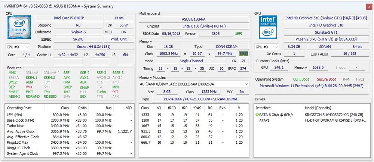Expand the memory module BANK 0 dropdown

pyautogui.click(x=194, y=84)
